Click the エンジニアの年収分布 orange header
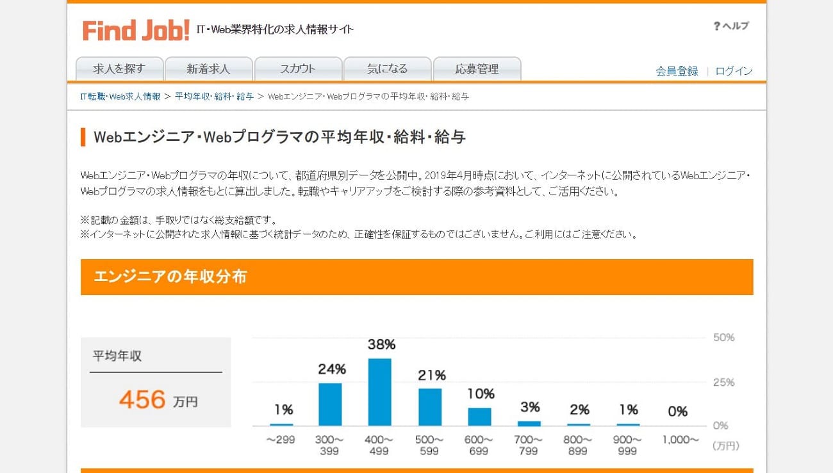This screenshot has width=833, height=473. pos(416,277)
